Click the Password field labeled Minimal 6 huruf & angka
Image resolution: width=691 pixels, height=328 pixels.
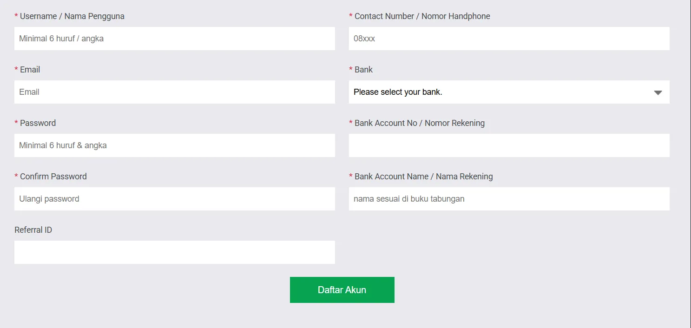[174, 145]
